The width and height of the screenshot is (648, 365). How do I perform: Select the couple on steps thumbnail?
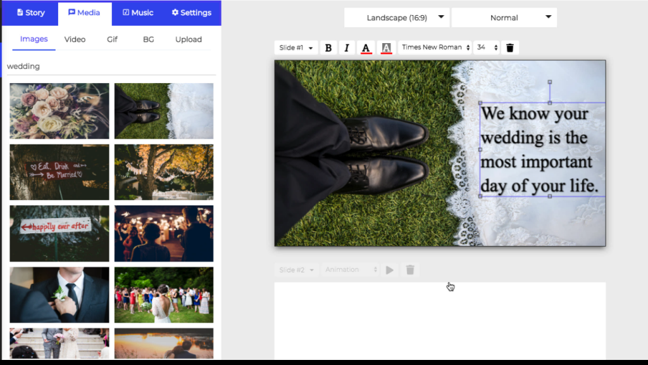(x=59, y=343)
